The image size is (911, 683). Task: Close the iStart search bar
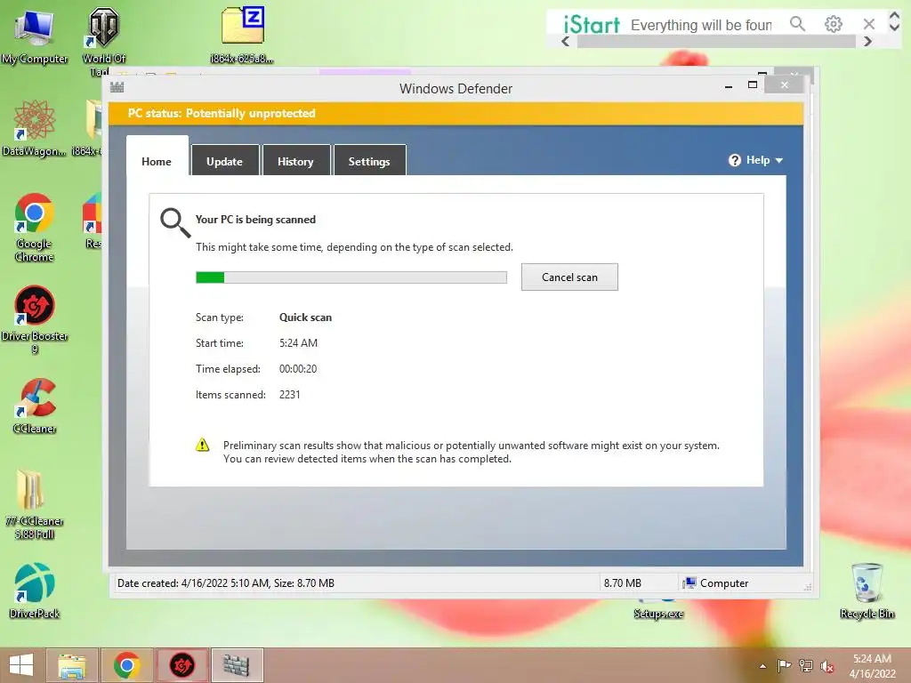click(868, 24)
